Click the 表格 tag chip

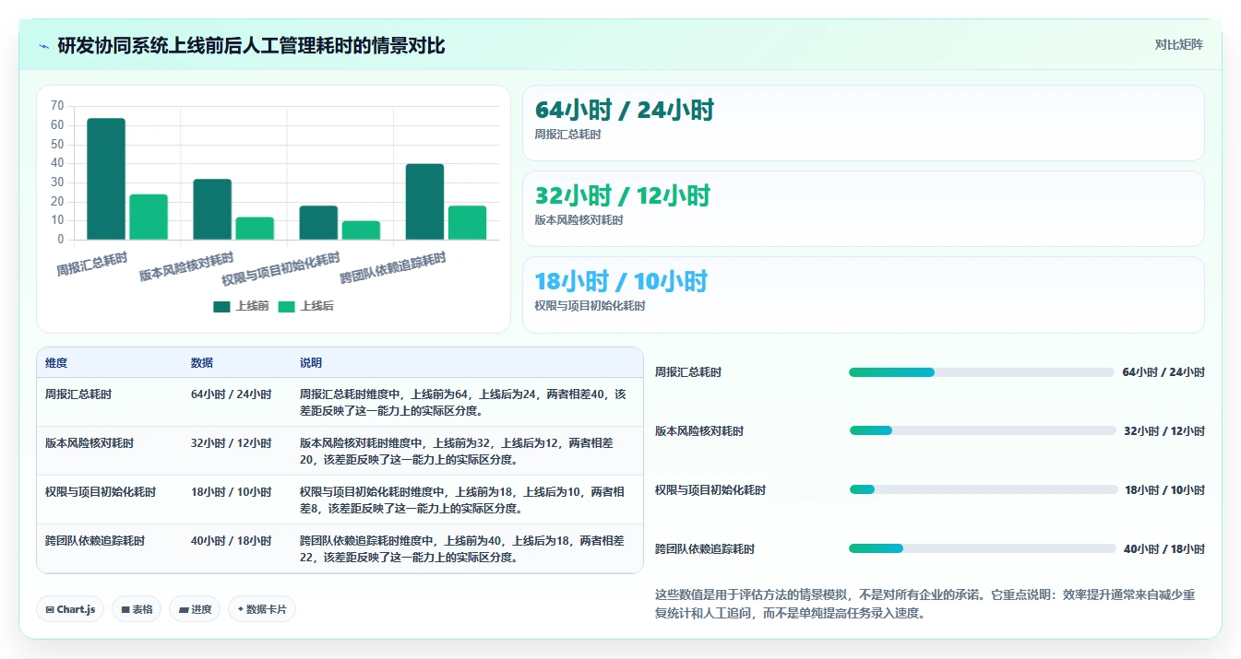point(137,609)
